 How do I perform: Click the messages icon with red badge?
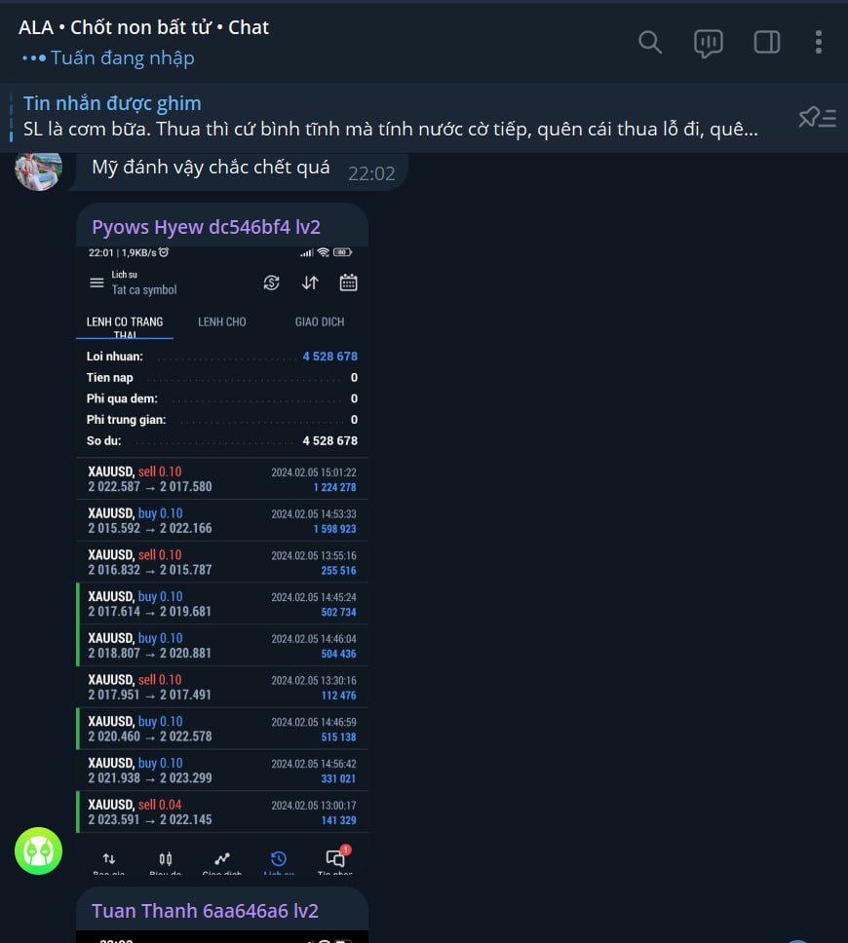(x=336, y=857)
